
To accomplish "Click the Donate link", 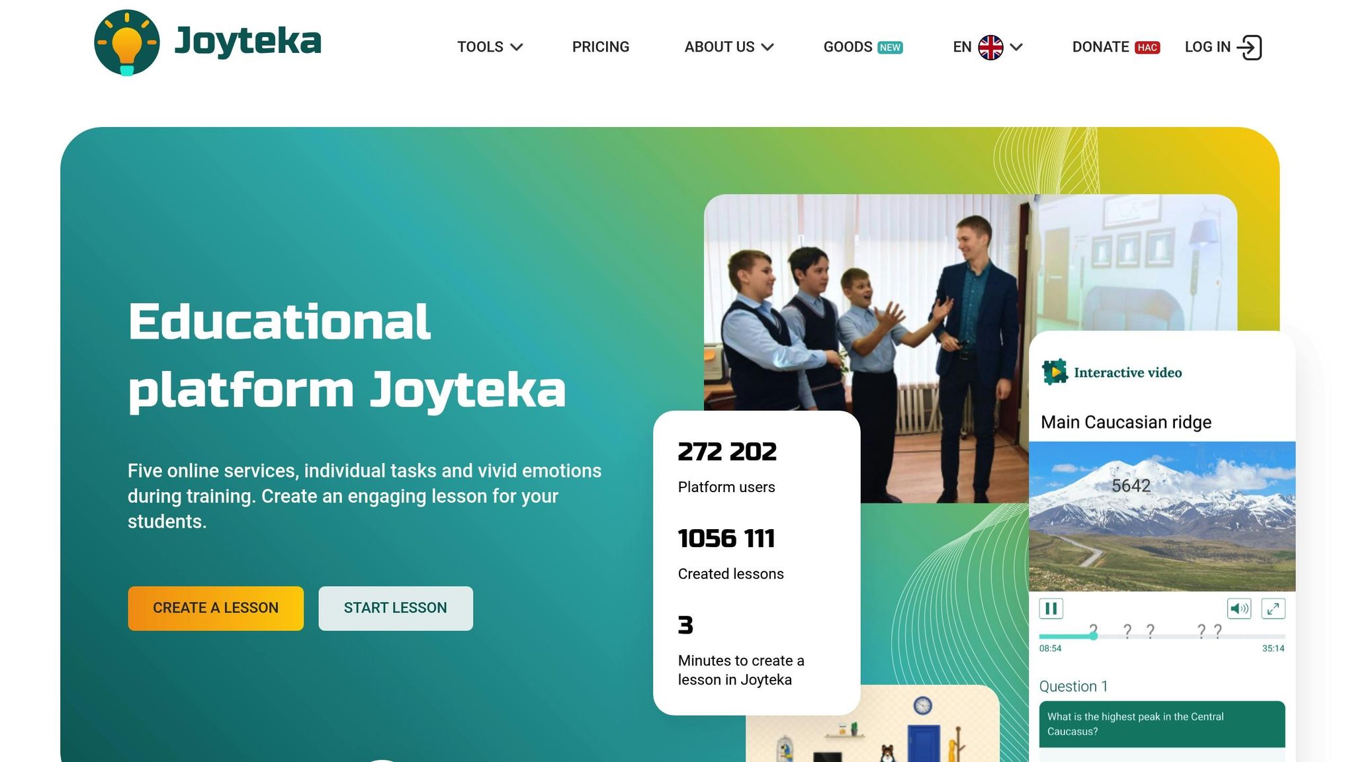I will 1100,47.
